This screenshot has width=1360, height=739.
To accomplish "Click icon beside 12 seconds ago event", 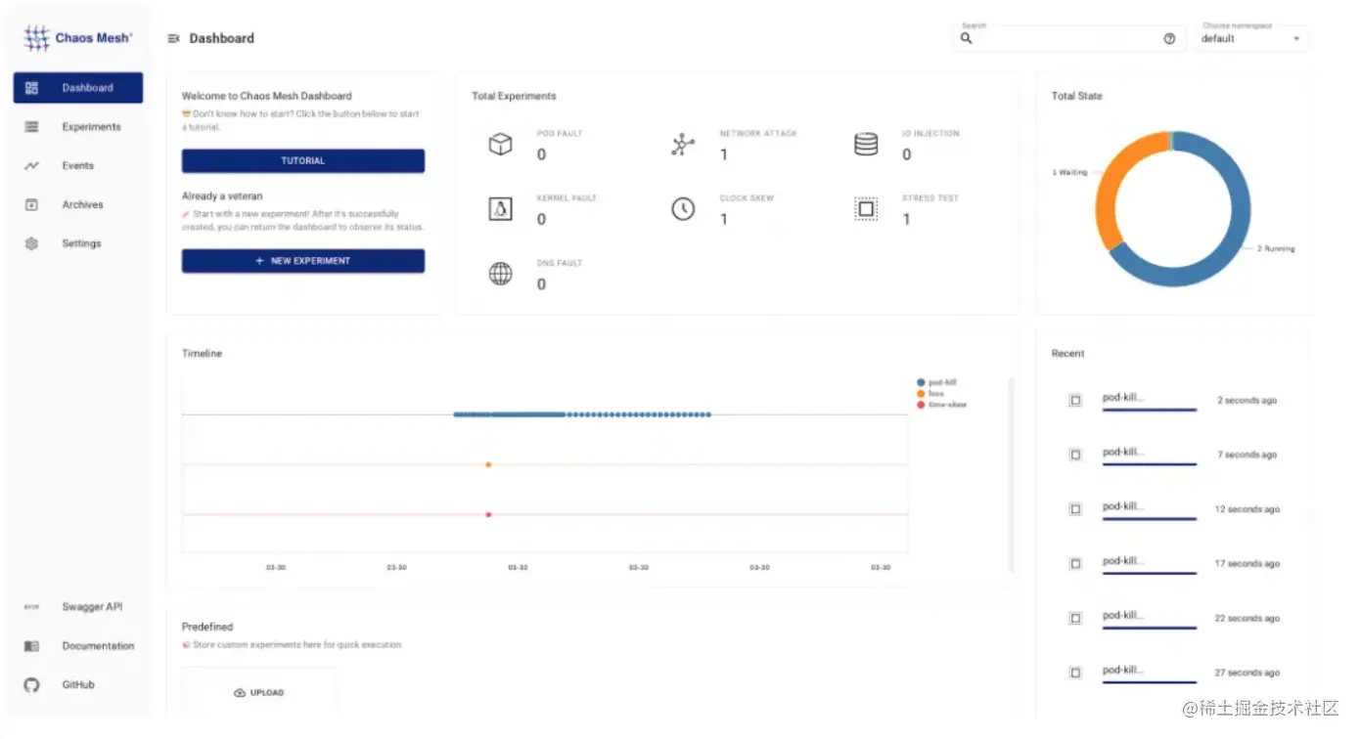I will tap(1075, 509).
